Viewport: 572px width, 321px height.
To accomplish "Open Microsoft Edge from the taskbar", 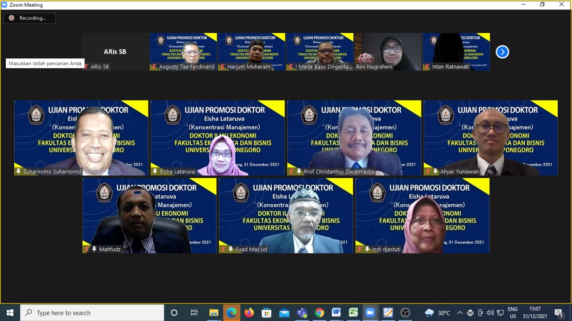I will [231, 313].
